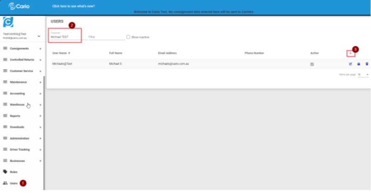The width and height of the screenshot is (371, 194).
Task: Delete user Michaels@Test with trash icon
Action: pyautogui.click(x=367, y=64)
